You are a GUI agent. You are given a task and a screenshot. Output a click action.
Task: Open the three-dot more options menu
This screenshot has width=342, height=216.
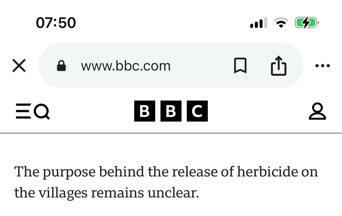pos(323,66)
